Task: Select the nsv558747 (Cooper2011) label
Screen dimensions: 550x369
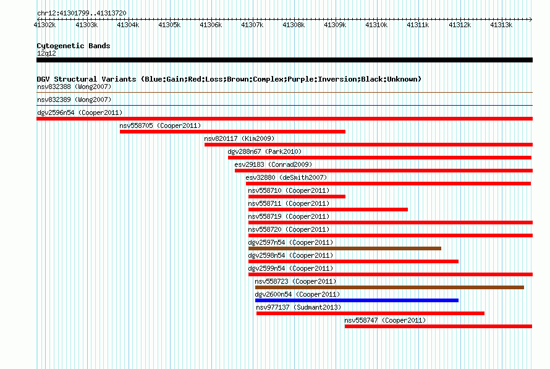Action: (385, 320)
